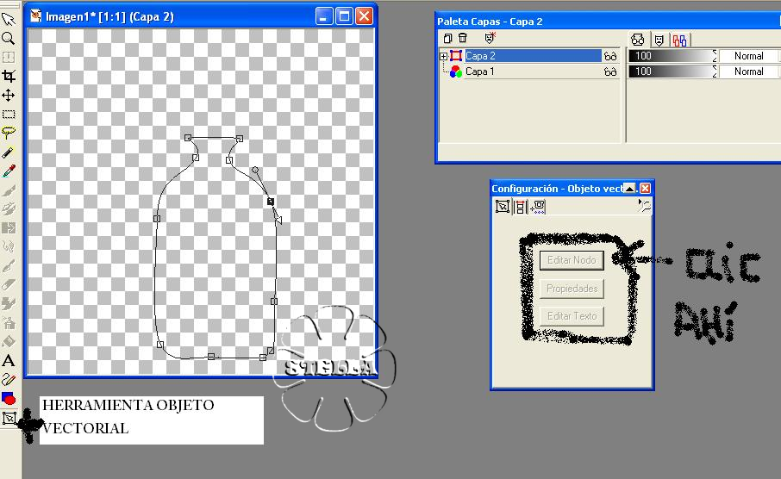
Task: Open blend mode Normal for Capa 1
Action: click(x=748, y=72)
